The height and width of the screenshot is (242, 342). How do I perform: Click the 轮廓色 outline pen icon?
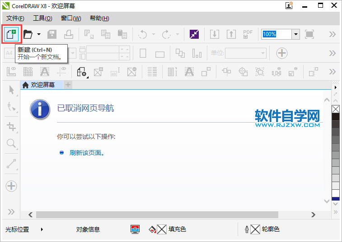tap(247, 229)
